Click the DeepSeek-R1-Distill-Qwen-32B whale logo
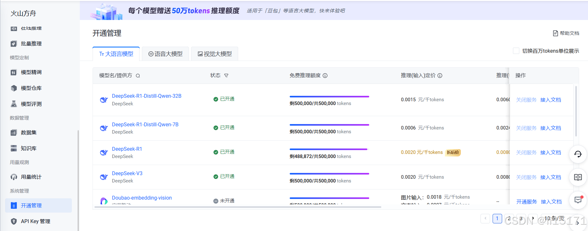 coord(104,100)
